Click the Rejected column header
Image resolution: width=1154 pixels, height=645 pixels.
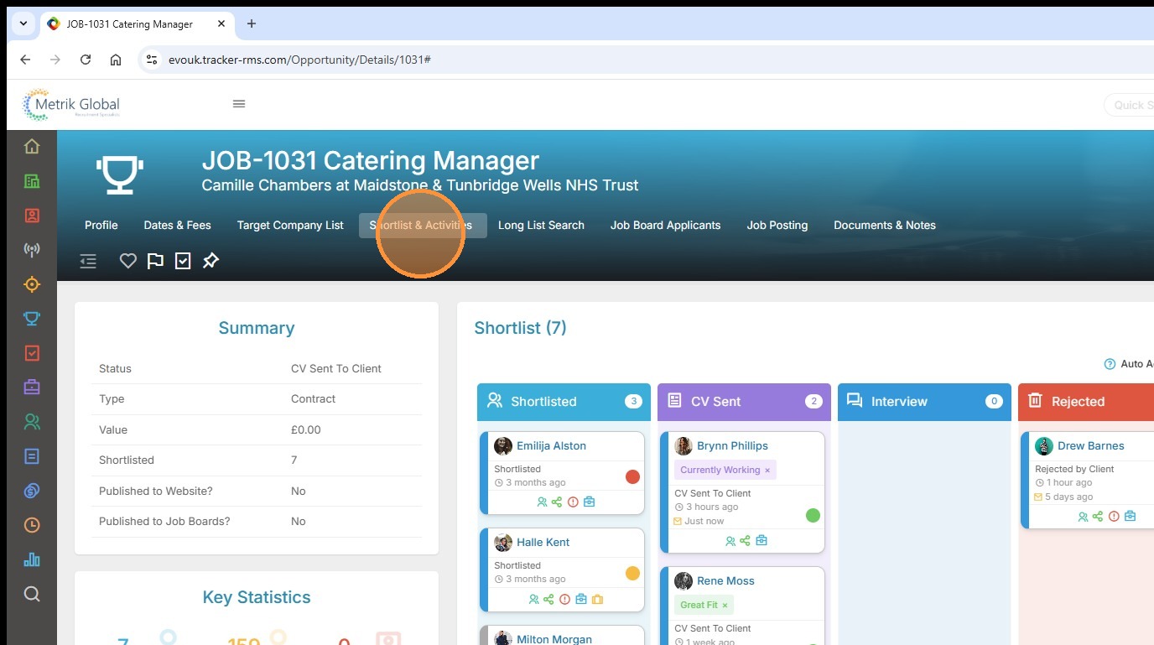(x=1086, y=402)
